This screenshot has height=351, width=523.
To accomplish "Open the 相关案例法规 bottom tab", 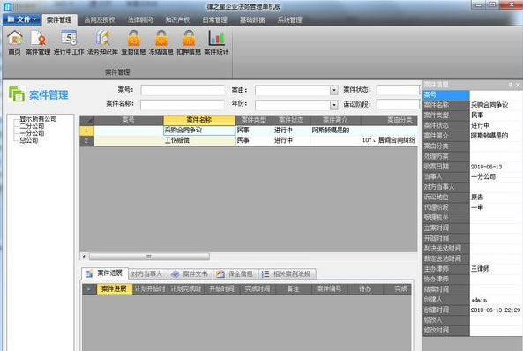I will pos(287,274).
